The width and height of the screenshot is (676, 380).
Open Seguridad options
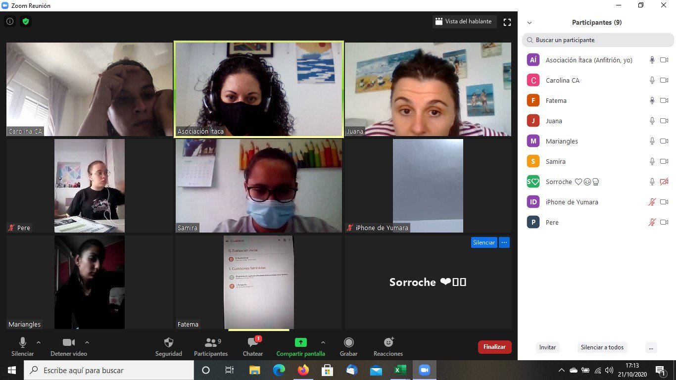tap(169, 347)
